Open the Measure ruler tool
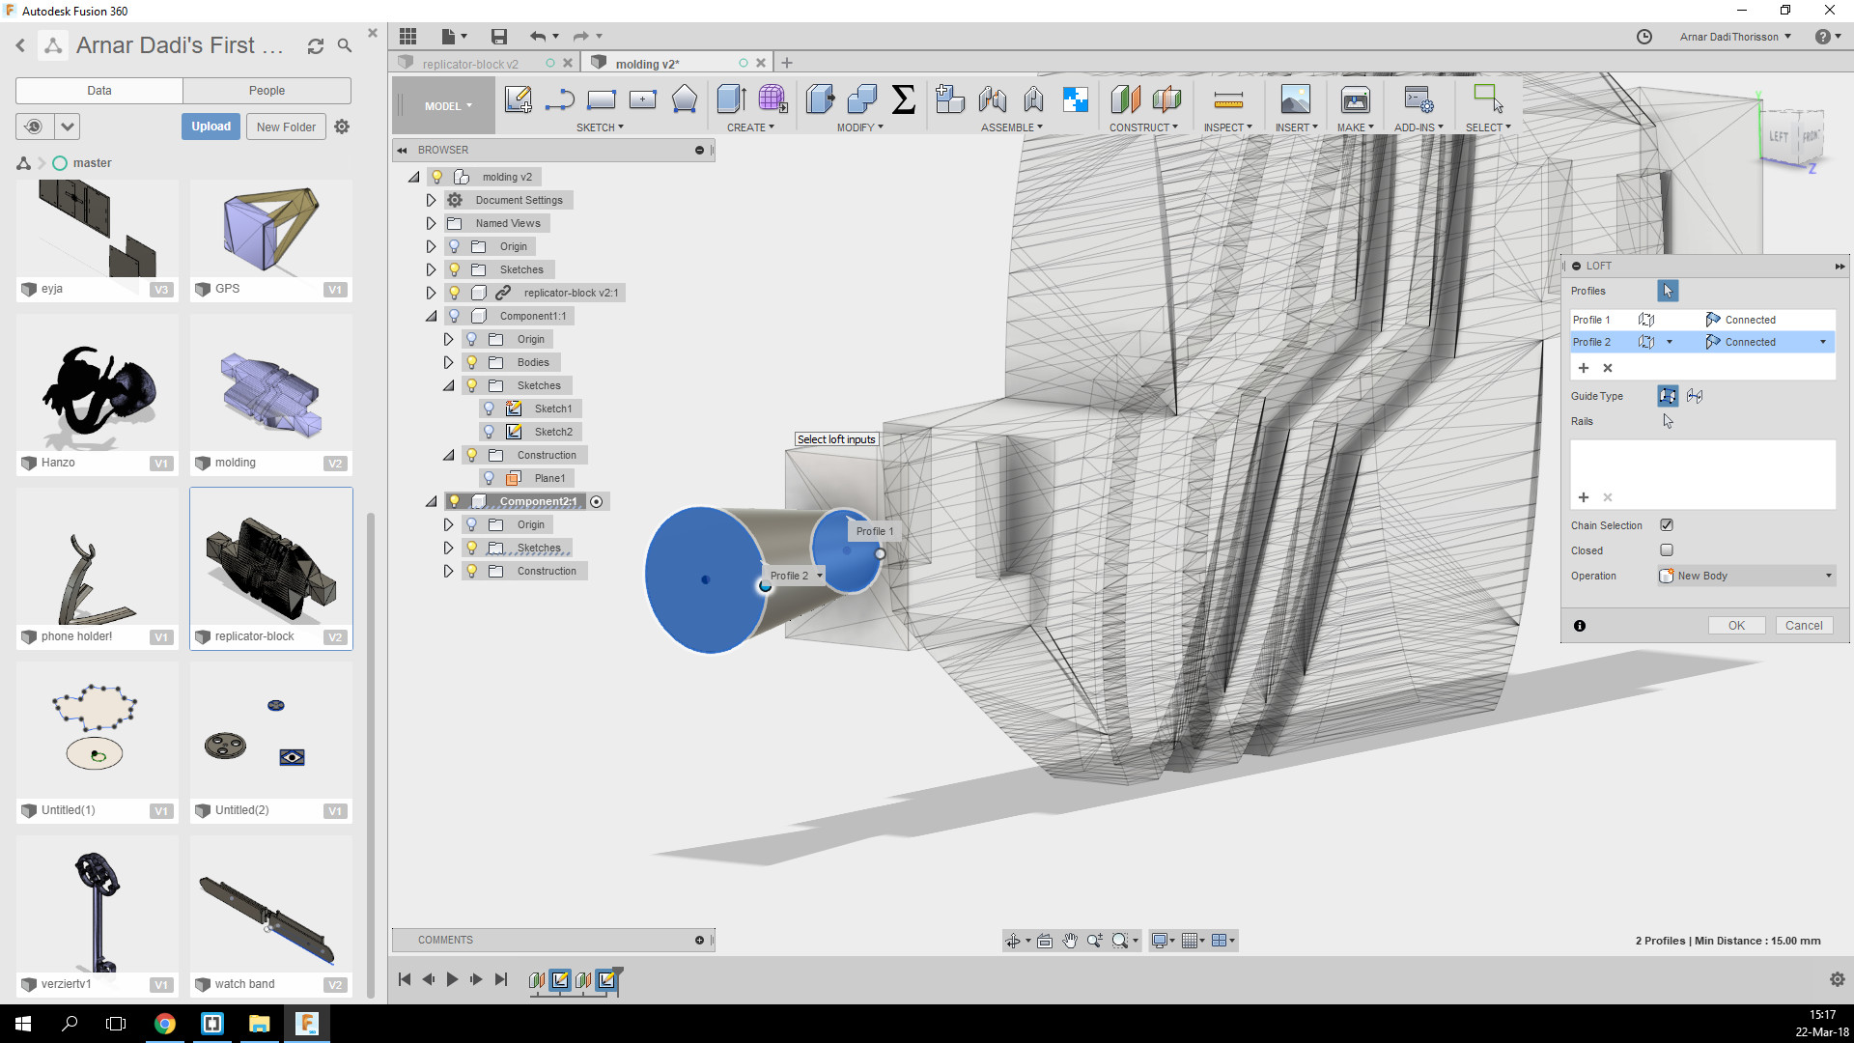This screenshot has width=1854, height=1043. (1227, 99)
